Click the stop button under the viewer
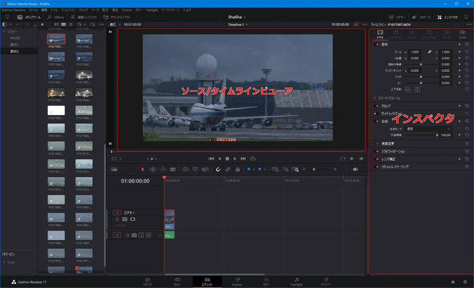The image size is (474, 288). coord(227,158)
